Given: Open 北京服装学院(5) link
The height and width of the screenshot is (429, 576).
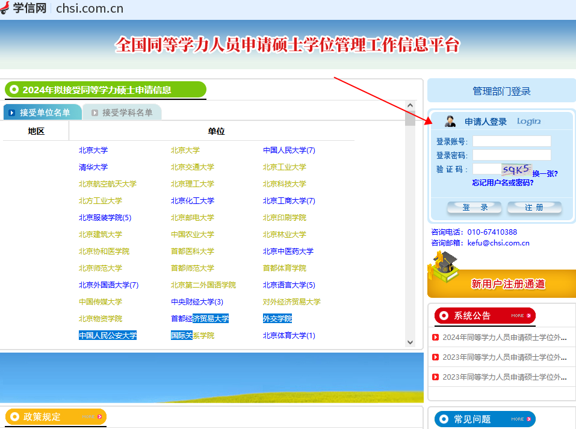Looking at the screenshot, I should (105, 218).
